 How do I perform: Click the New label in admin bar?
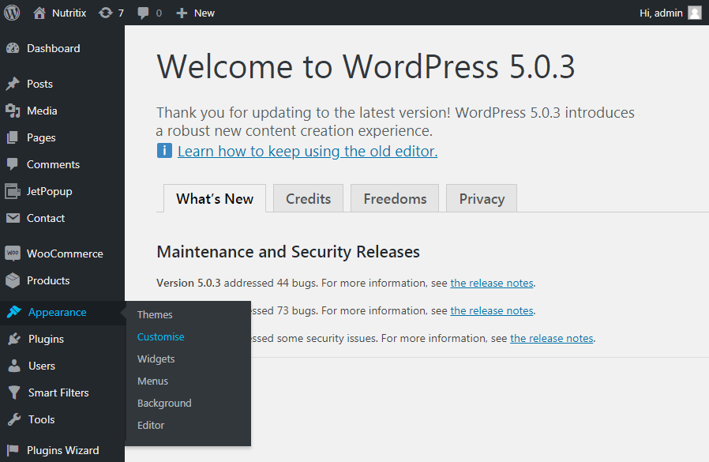click(x=204, y=13)
